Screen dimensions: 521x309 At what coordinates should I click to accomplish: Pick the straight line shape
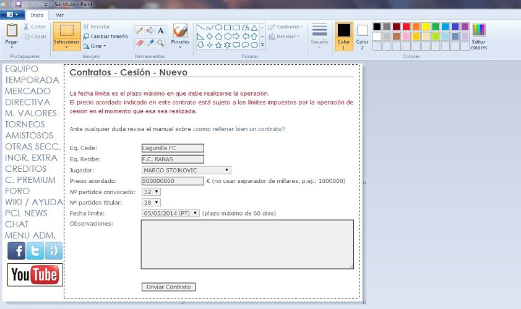[200, 27]
